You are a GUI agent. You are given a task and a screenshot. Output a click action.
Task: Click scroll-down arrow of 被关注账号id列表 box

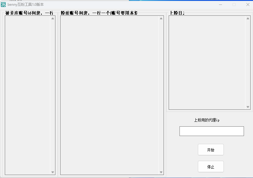pos(53,172)
